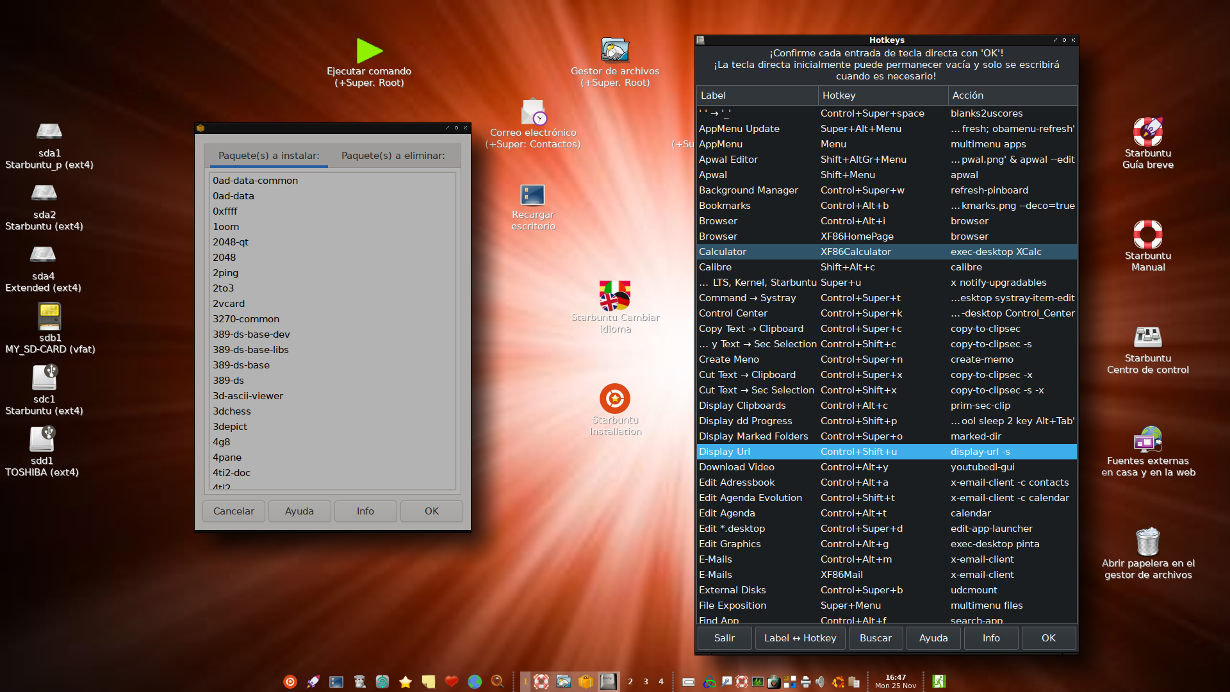Sort by the Acción column header
This screenshot has height=692, width=1230.
click(x=1013, y=95)
